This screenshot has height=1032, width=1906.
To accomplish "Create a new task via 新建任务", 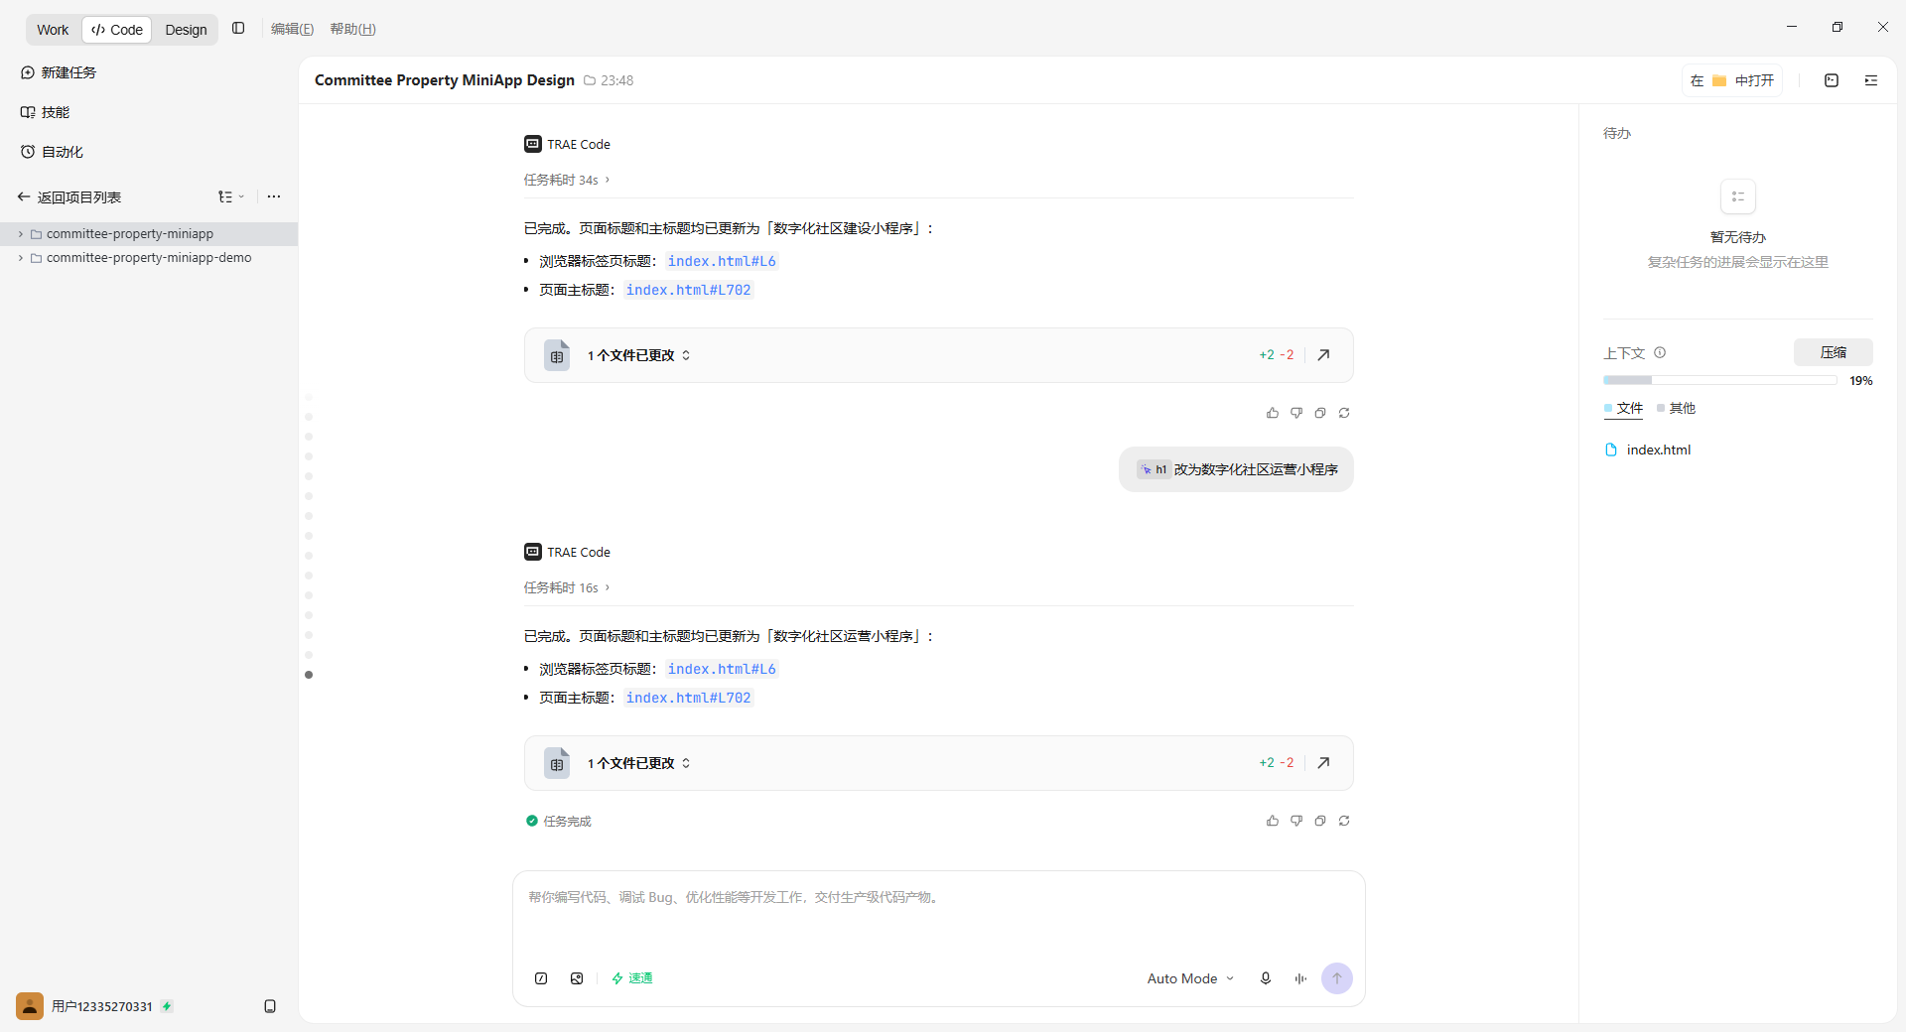I will 59,72.
